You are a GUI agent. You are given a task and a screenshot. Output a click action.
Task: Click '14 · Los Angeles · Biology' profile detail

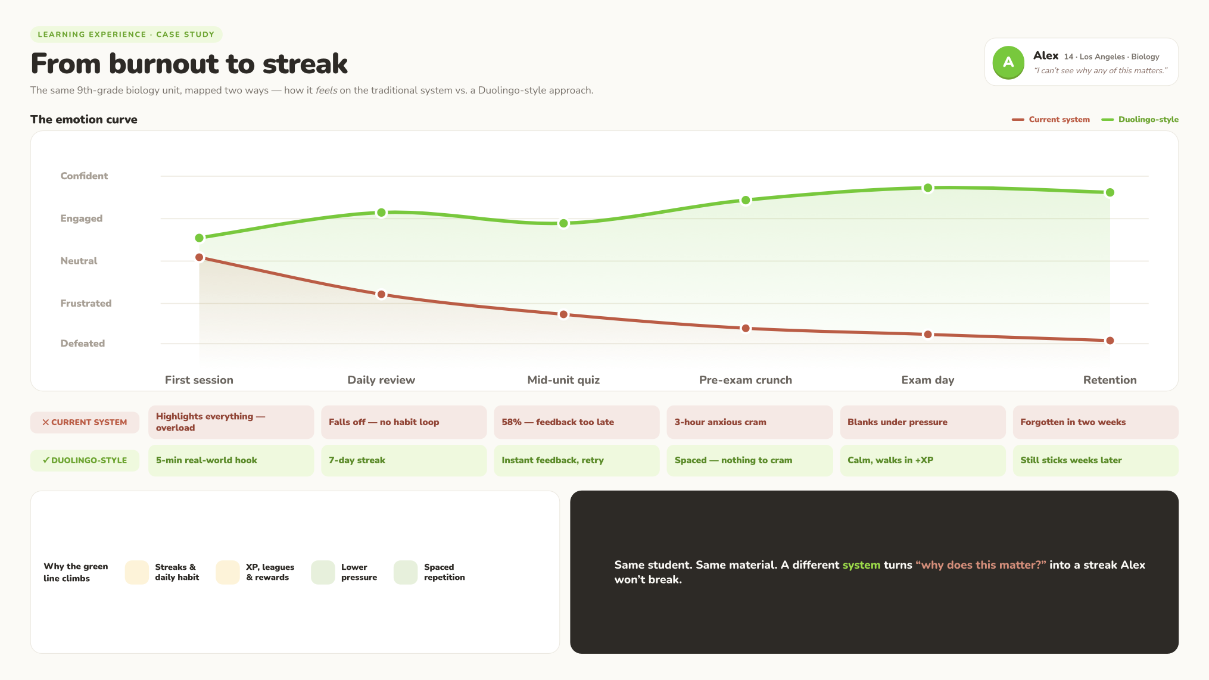[x=1112, y=57]
